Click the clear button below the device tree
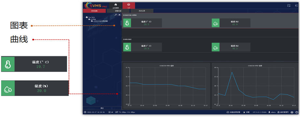This screenshot has height=121, width=300. tap(102, 108)
